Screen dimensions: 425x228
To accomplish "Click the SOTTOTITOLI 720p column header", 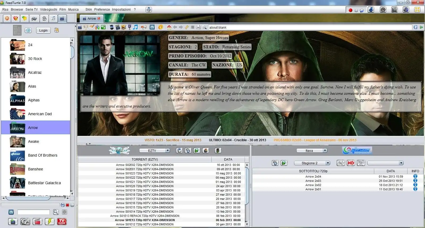I will pos(313,171).
